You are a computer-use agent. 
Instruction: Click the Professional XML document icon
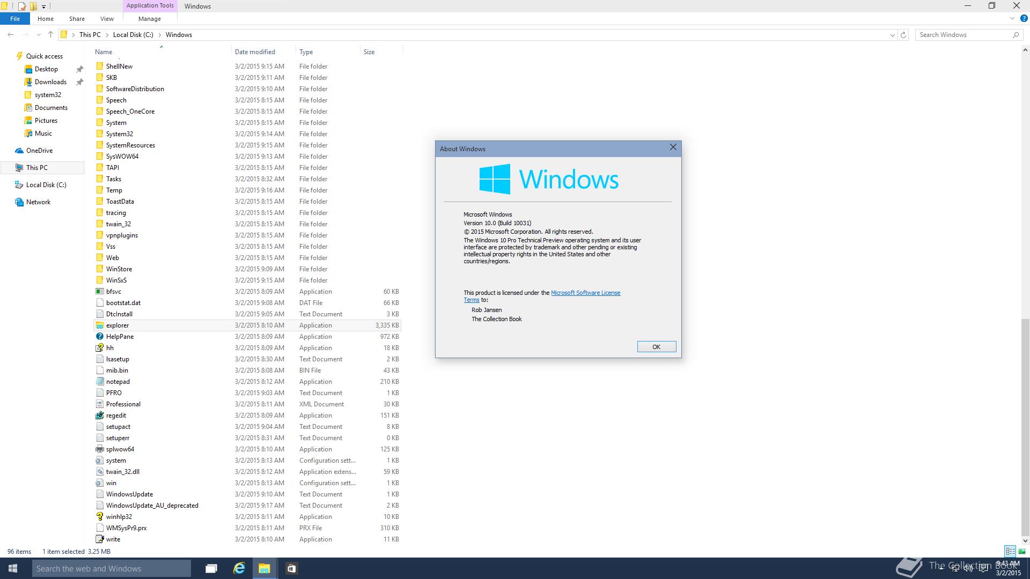click(99, 404)
